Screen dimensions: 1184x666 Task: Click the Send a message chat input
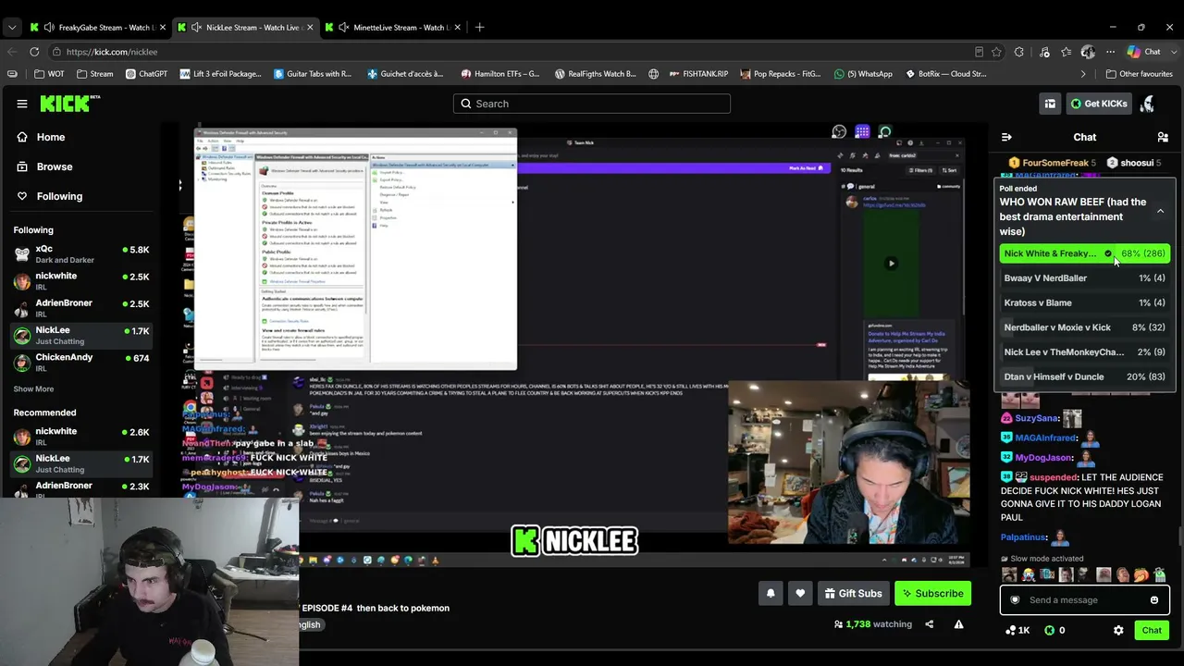pyautogui.click(x=1084, y=600)
